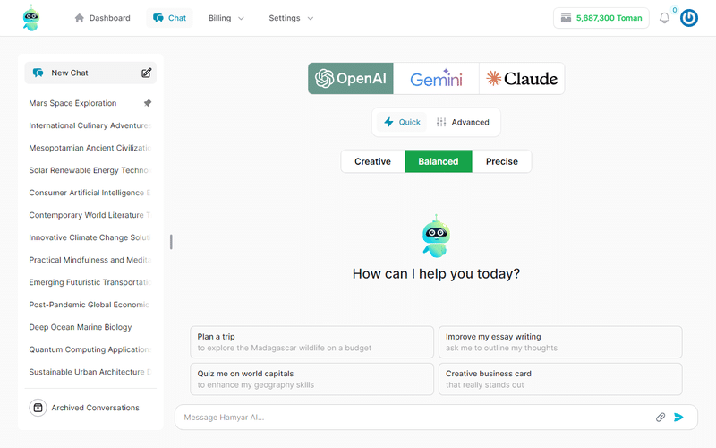
Task: Open Quantum Computing Applications conversation
Action: coord(90,349)
